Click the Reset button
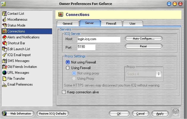The image size is (187, 119). [x=144, y=46]
